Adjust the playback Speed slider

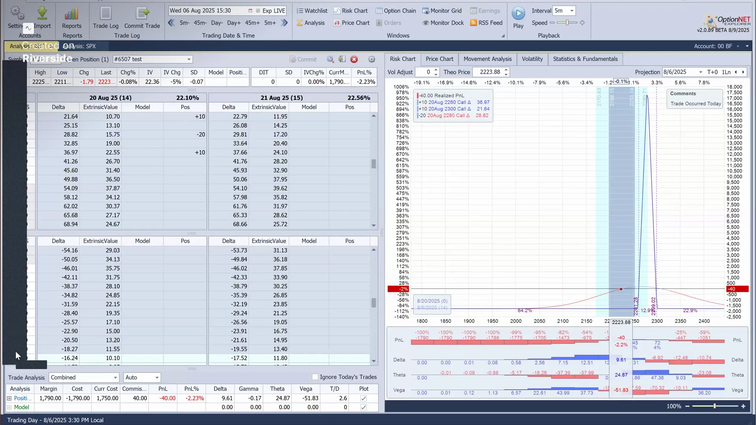[567, 23]
